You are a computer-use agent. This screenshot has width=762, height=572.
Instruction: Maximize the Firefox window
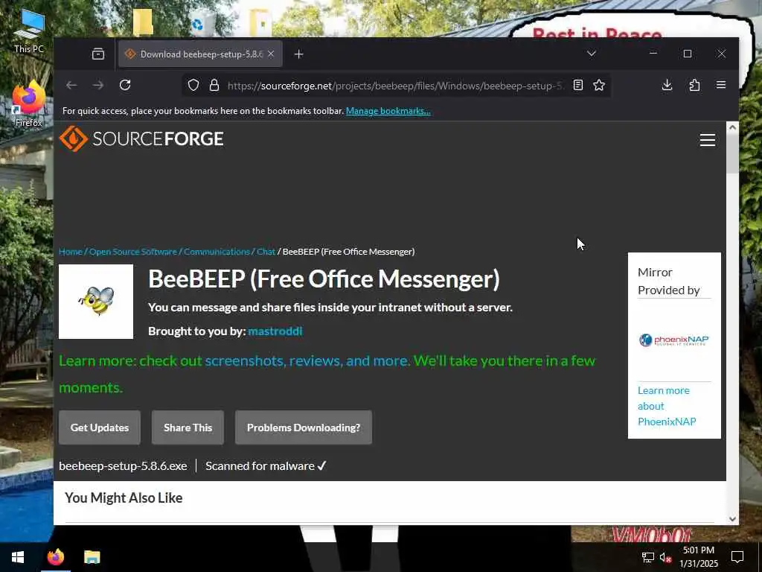tap(687, 54)
